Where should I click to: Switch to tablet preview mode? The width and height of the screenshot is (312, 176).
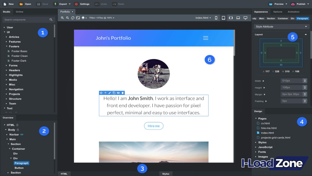click(223, 18)
